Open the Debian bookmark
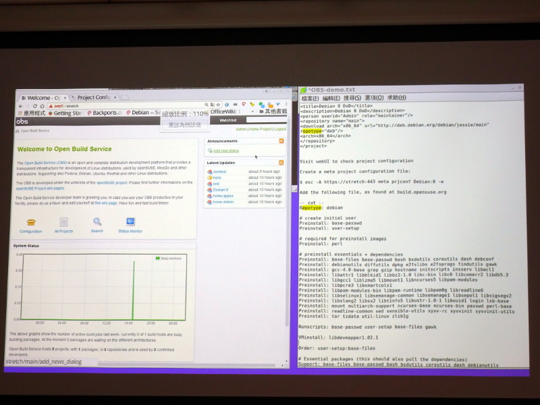540x405 pixels. [x=143, y=113]
